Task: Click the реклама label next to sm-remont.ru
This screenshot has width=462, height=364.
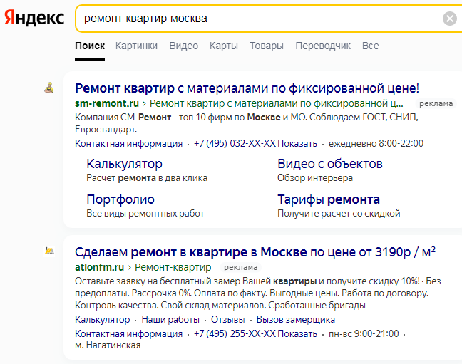Action: tap(436, 103)
